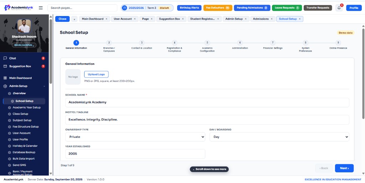
Task: Close the Page tab with x
Action: pyautogui.click(x=151, y=19)
